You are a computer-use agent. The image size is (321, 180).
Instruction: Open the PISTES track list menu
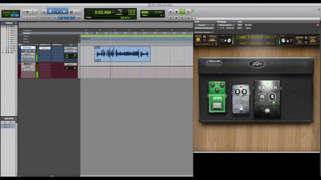point(16,23)
